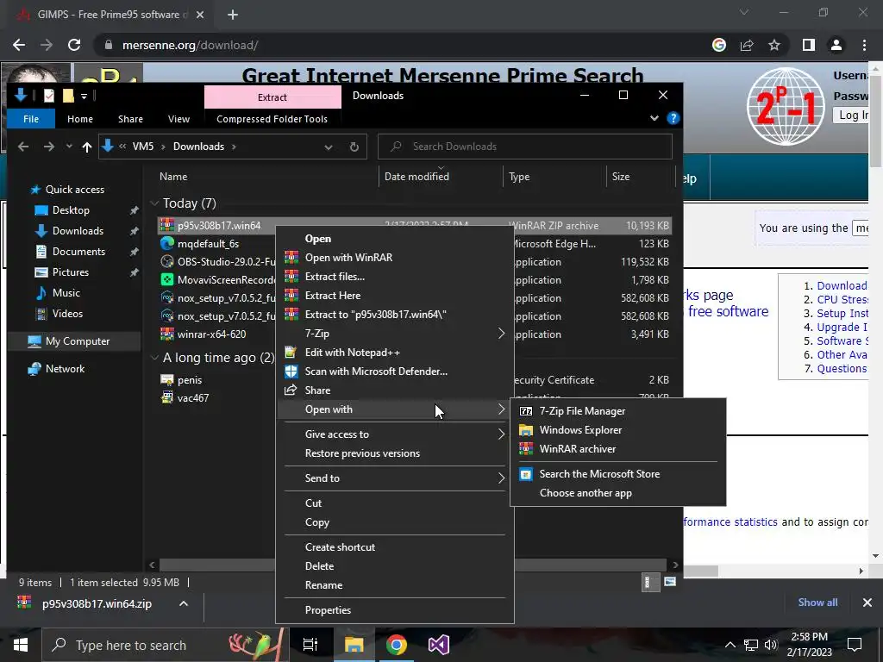The width and height of the screenshot is (883, 662).
Task: Click Explorer horizontal scrollbar
Action: pyautogui.click(x=413, y=565)
